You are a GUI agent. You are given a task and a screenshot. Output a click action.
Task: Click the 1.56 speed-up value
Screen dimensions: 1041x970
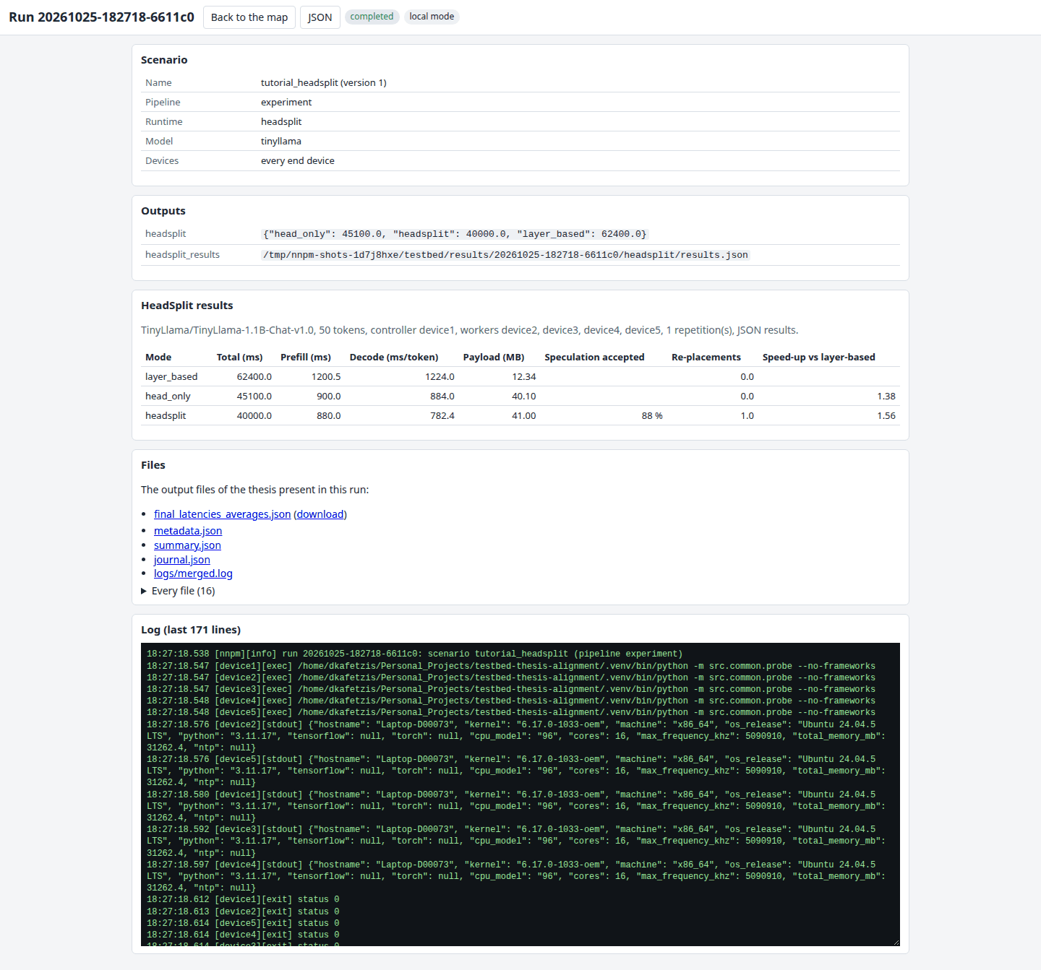[x=886, y=415]
